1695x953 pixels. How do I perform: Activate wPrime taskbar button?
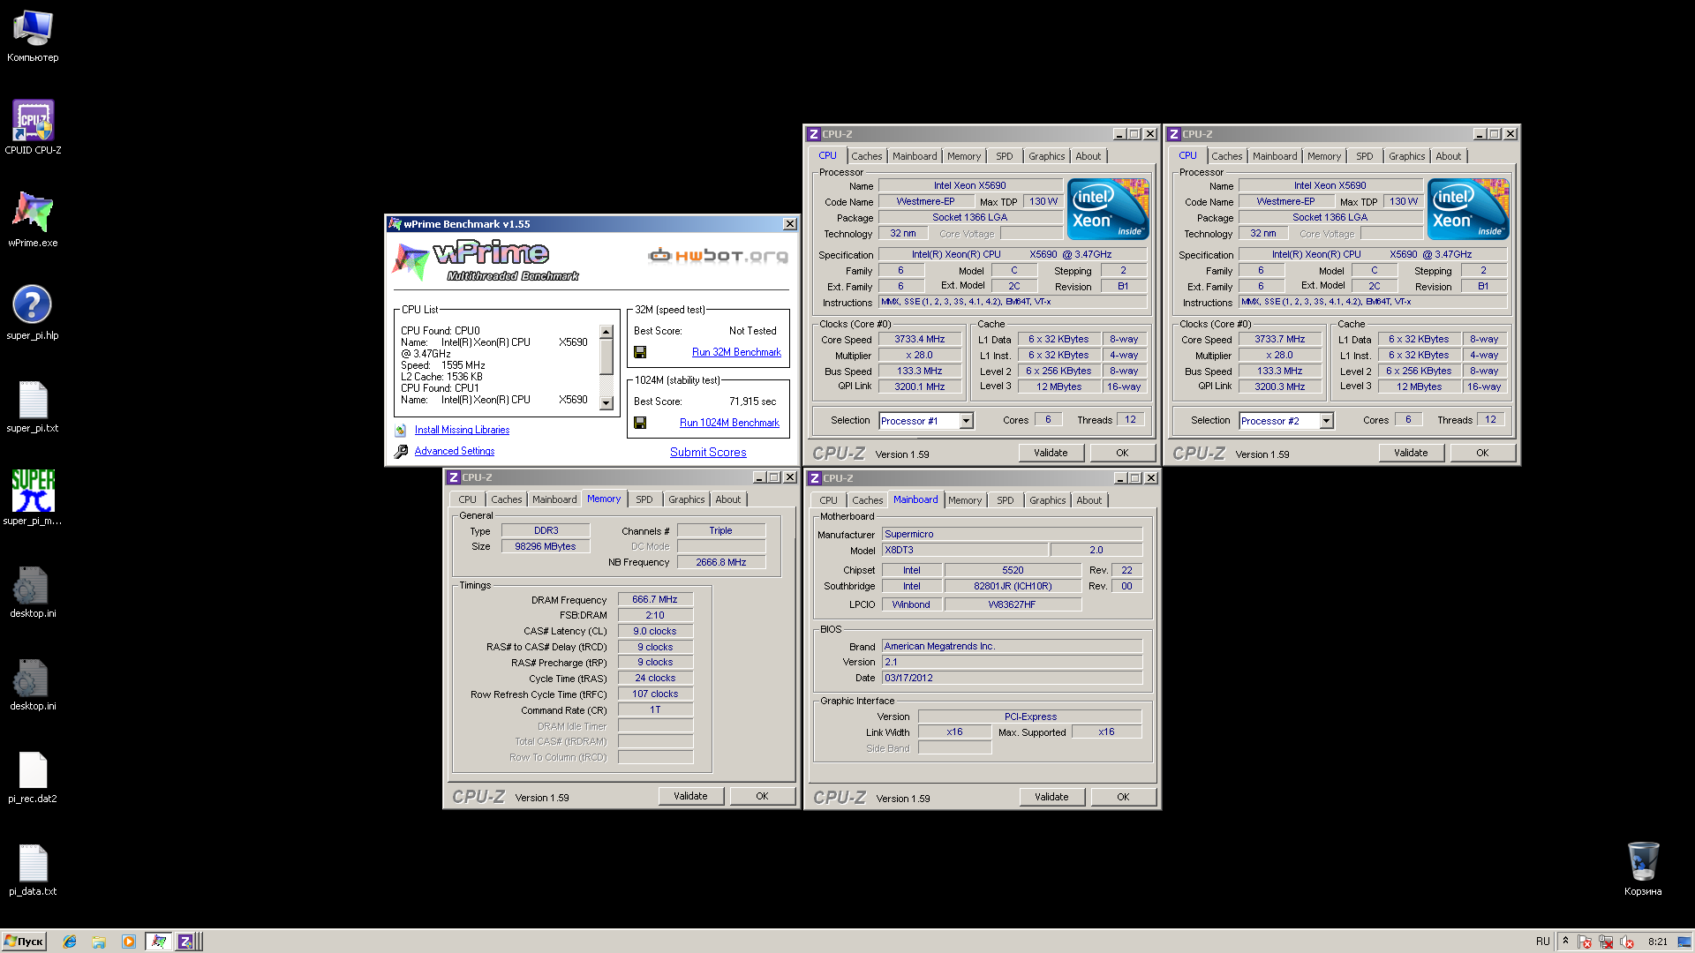point(159,942)
